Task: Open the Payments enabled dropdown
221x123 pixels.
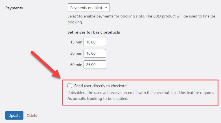Action: pyautogui.click(x=89, y=8)
